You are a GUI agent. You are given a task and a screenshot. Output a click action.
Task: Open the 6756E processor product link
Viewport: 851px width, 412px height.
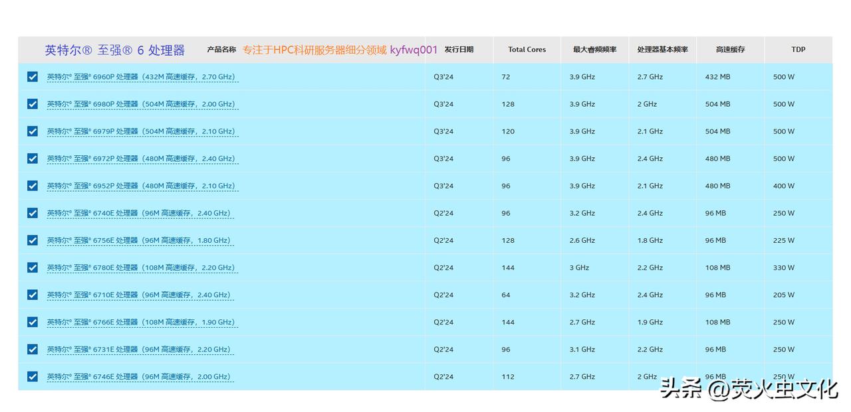pyautogui.click(x=140, y=240)
